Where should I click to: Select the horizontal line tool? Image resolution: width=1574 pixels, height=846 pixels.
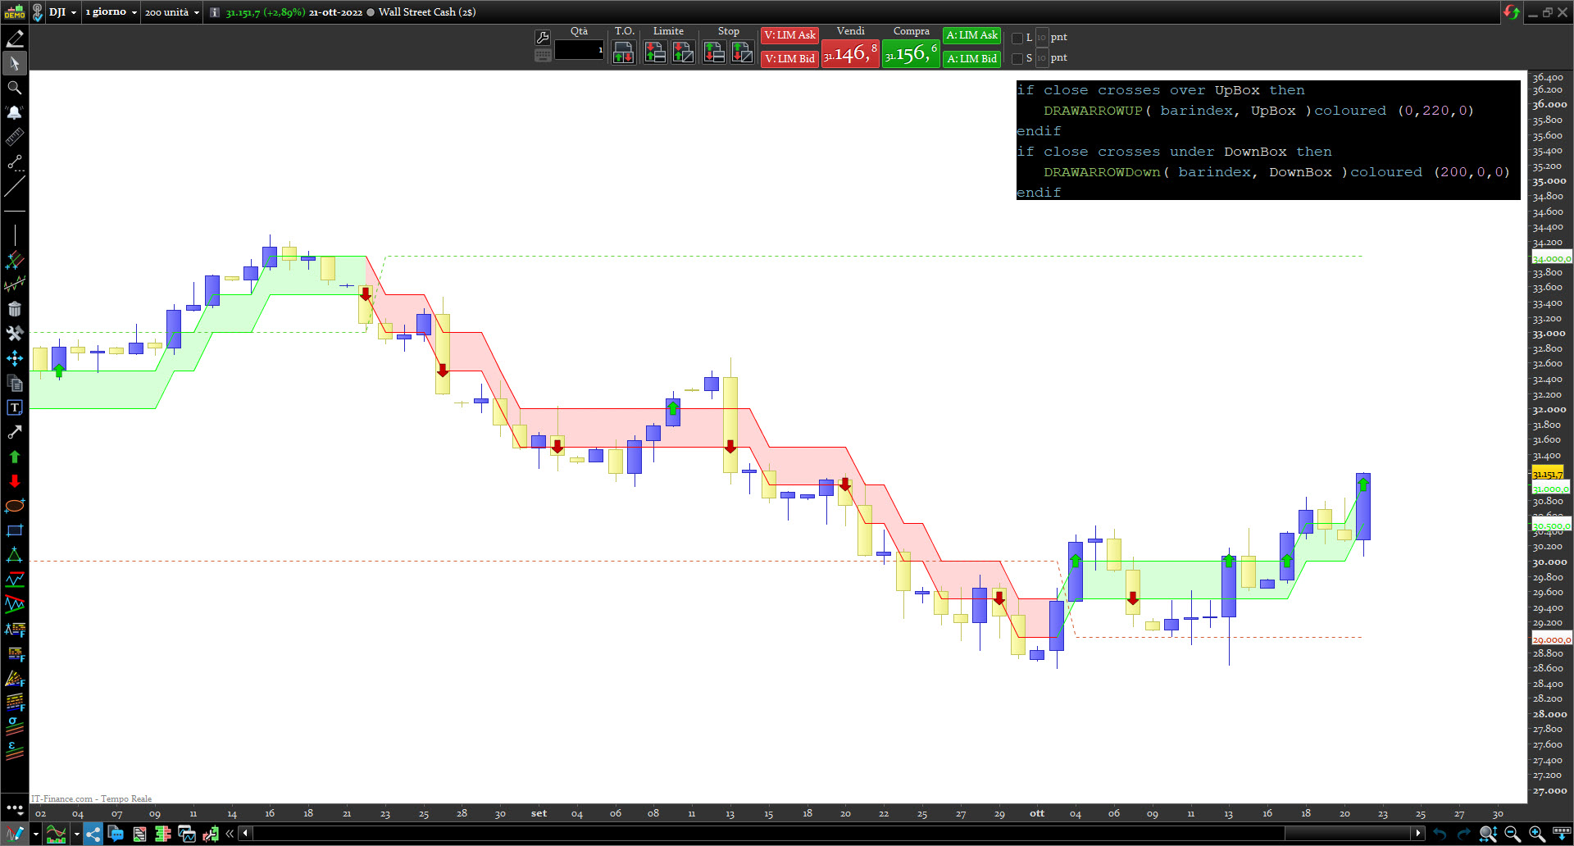click(15, 211)
